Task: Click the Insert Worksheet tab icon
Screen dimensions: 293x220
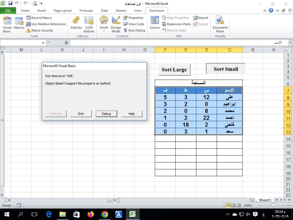Action: (251, 200)
